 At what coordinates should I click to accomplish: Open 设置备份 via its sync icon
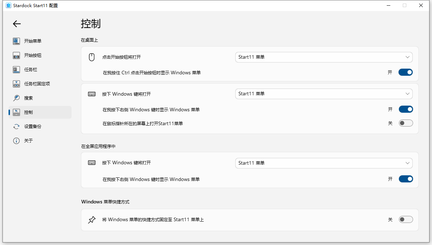click(x=16, y=126)
